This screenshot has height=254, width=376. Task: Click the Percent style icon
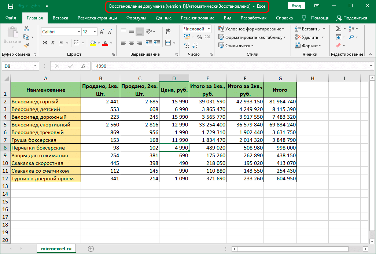coord(199,37)
